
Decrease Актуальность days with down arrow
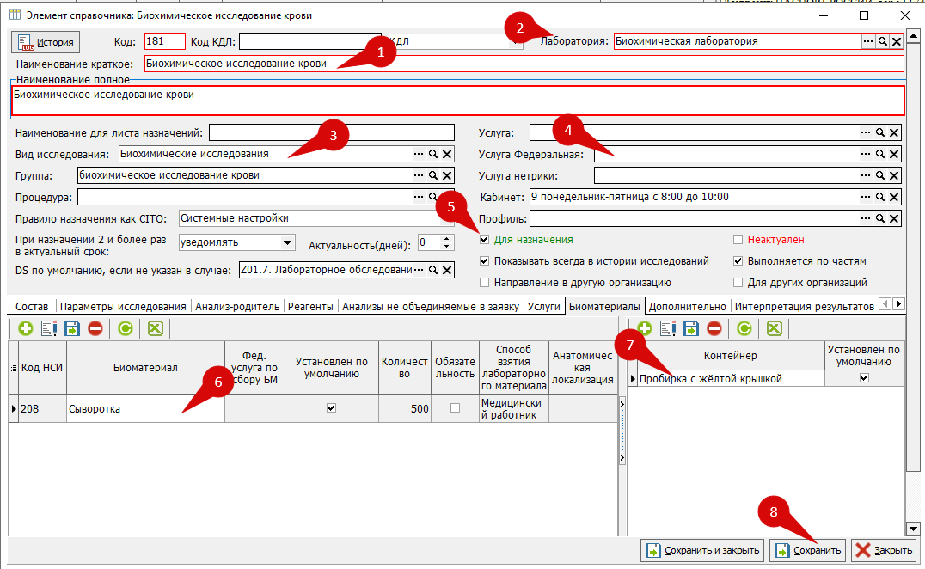446,246
